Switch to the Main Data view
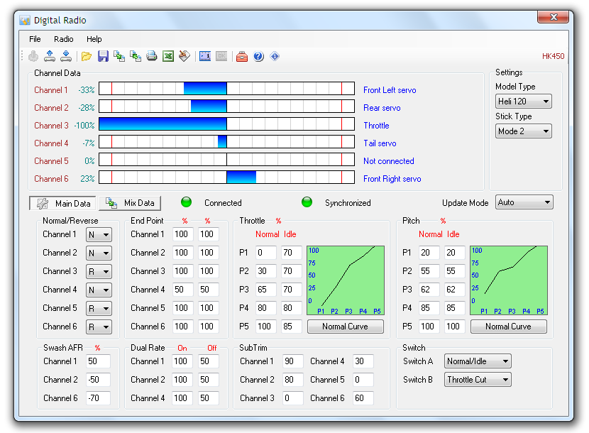 [x=63, y=203]
